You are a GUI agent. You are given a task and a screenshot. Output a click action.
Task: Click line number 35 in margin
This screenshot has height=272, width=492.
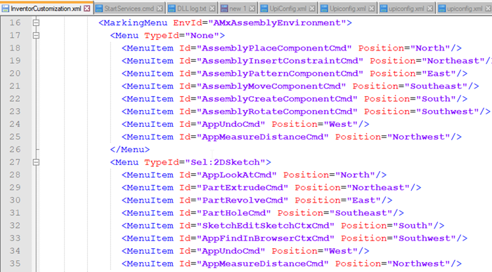pyautogui.click(x=15, y=264)
